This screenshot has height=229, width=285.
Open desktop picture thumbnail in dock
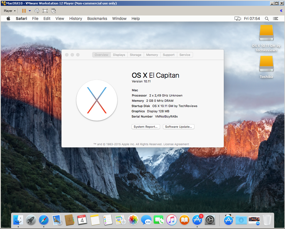(254, 220)
